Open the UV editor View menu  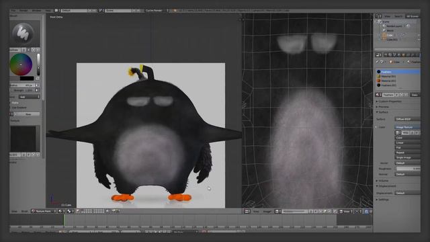click(256, 211)
